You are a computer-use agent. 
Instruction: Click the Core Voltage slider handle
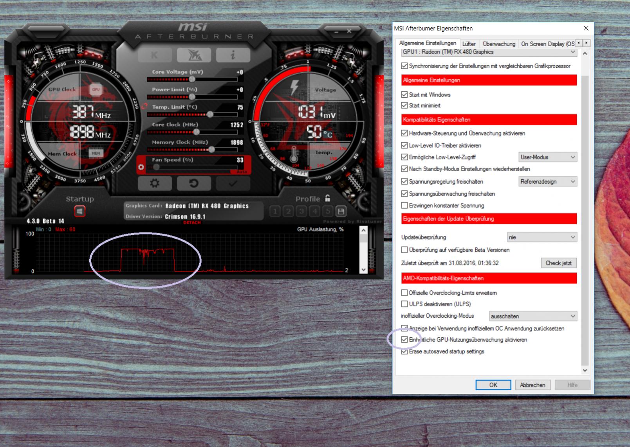pos(192,79)
